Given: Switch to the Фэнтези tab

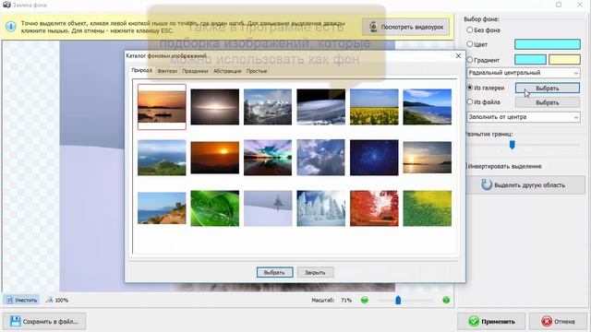Looking at the screenshot, I should [x=167, y=71].
